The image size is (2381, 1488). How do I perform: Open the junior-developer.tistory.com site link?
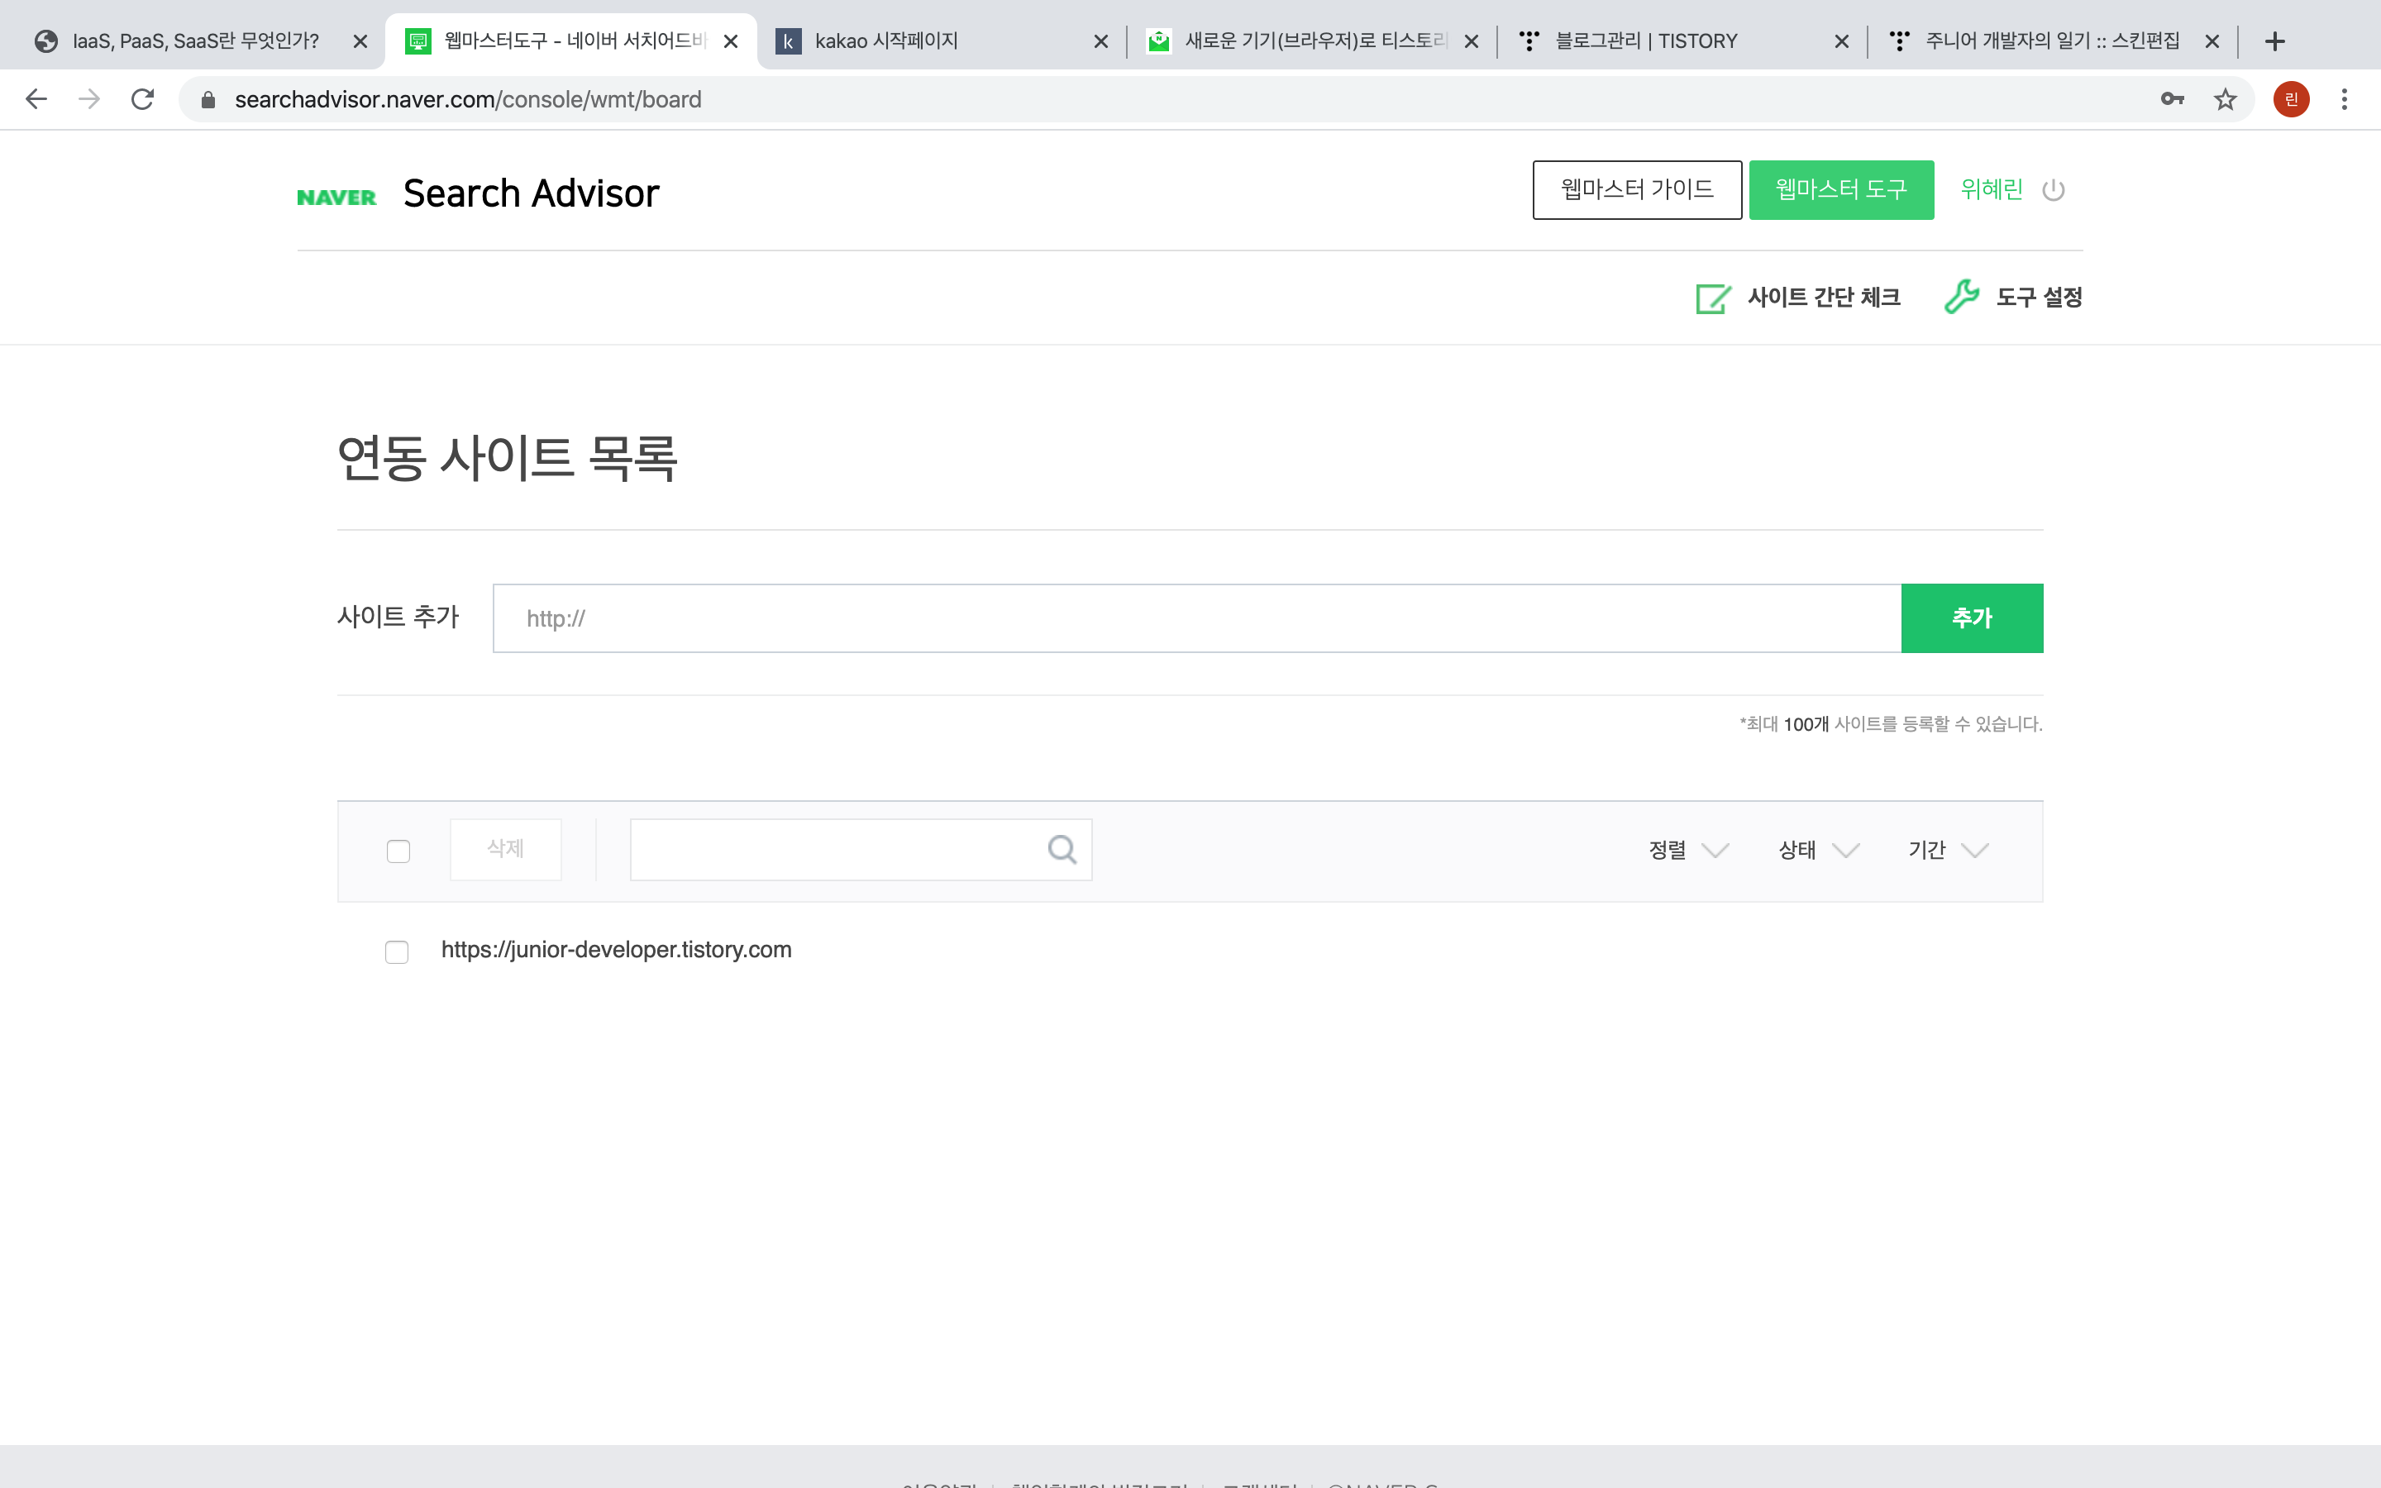616,950
